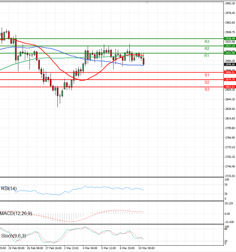The height and width of the screenshot is (252, 236).
Task: Click the R1 resistance label
Action: pos(206,56)
